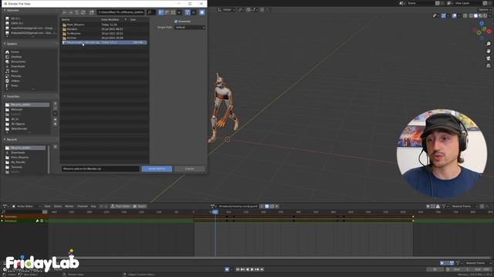Toggle viewport overlays in 3D viewport header
494x277 pixels.
(455, 15)
